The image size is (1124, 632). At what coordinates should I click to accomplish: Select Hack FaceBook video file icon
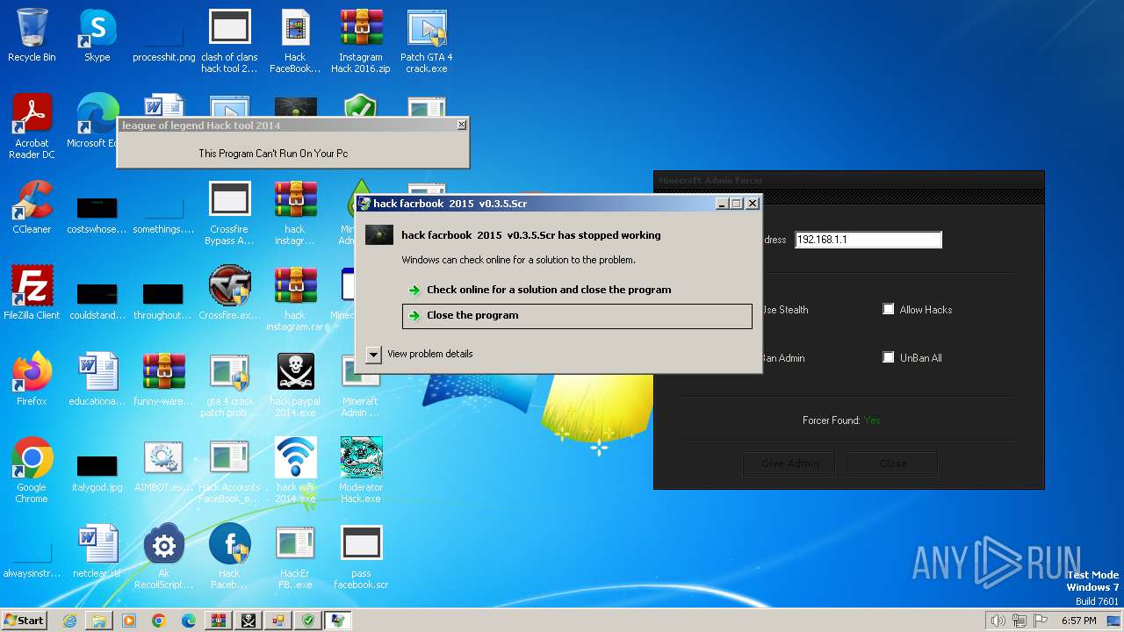click(295, 40)
